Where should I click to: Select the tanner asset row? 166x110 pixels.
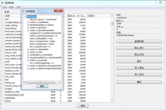8,101
